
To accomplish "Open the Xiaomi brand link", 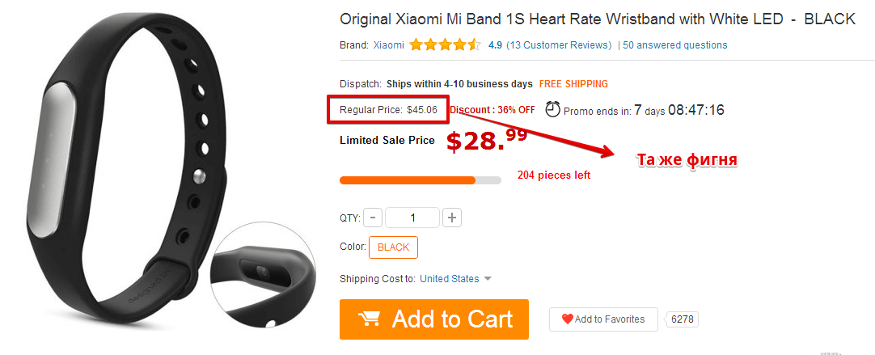I will point(389,45).
